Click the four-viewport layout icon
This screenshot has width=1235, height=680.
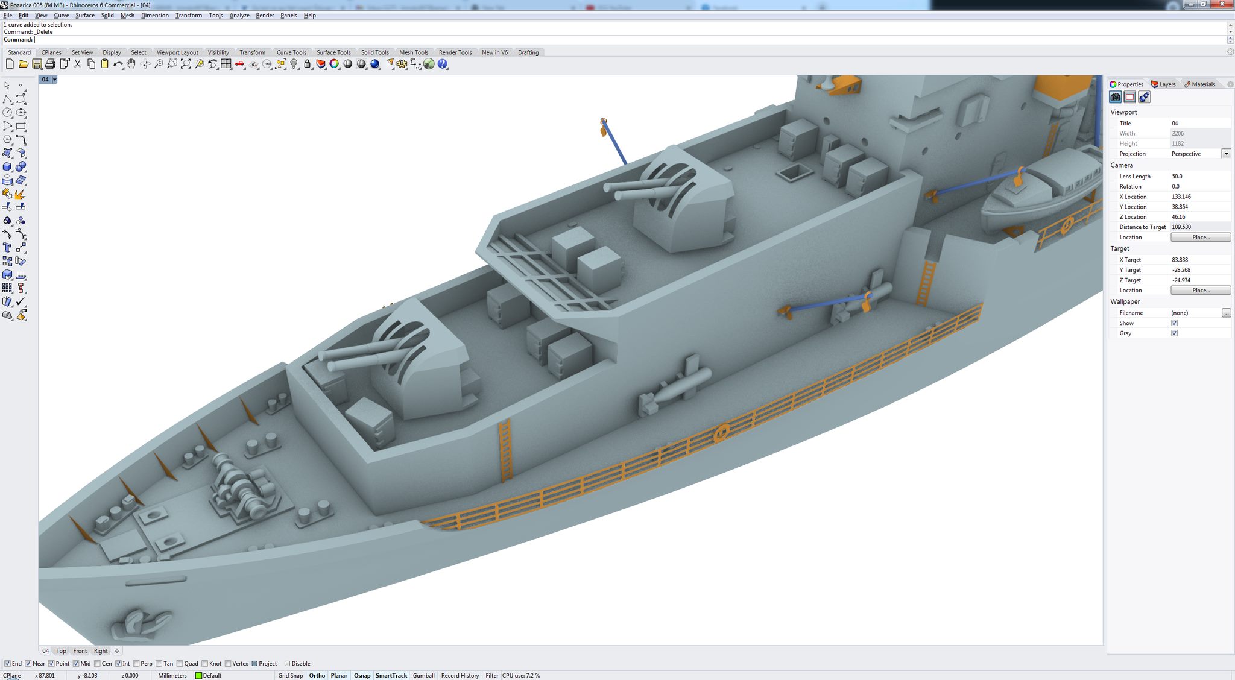226,64
